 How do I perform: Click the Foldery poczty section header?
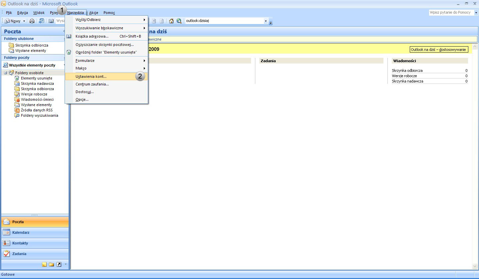click(x=35, y=58)
